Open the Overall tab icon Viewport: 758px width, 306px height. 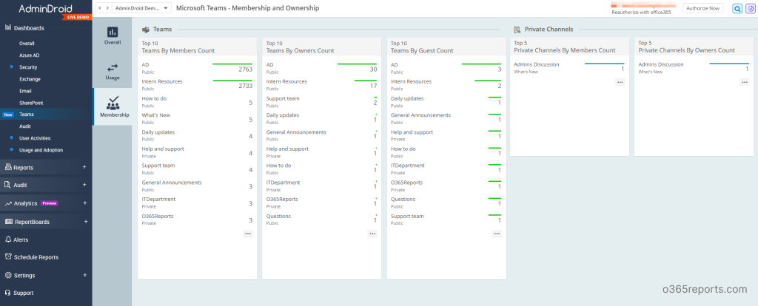(113, 33)
